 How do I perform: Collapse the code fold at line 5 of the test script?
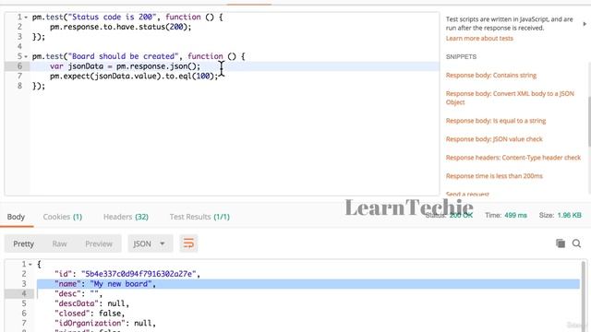(26, 56)
